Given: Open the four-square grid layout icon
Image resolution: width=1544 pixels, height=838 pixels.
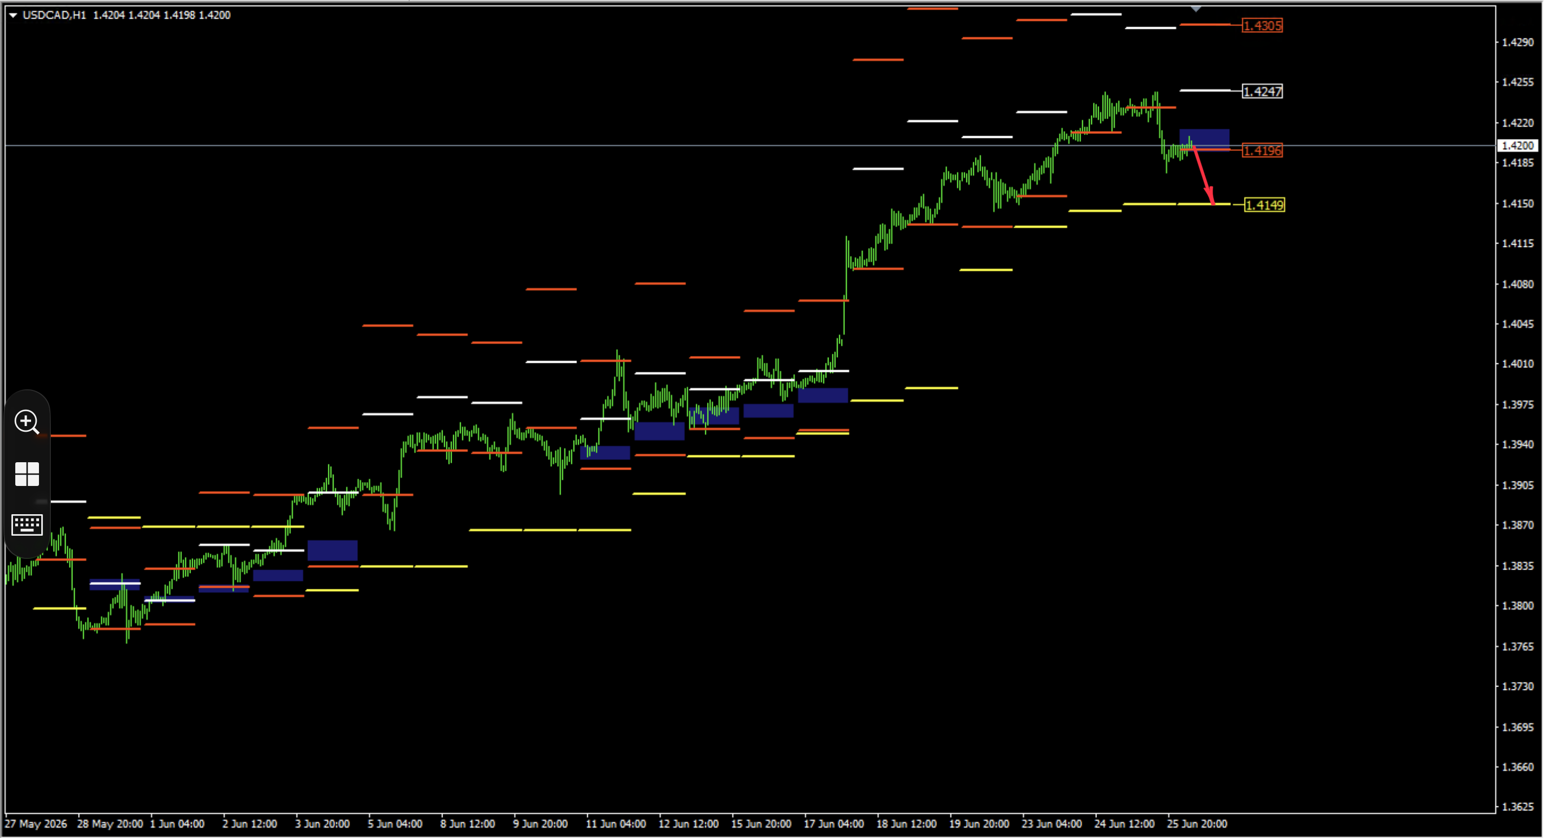Looking at the screenshot, I should coord(27,474).
